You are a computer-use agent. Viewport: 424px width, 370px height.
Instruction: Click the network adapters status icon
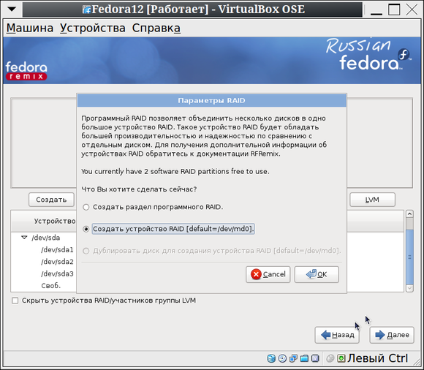[293, 358]
